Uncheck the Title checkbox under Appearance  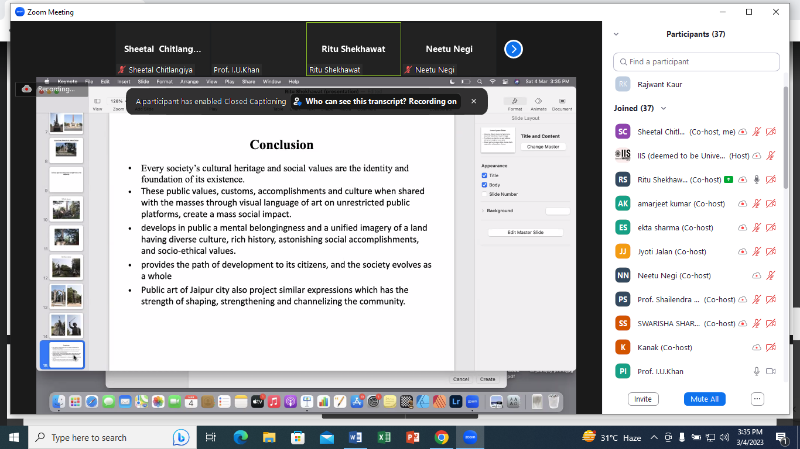484,175
